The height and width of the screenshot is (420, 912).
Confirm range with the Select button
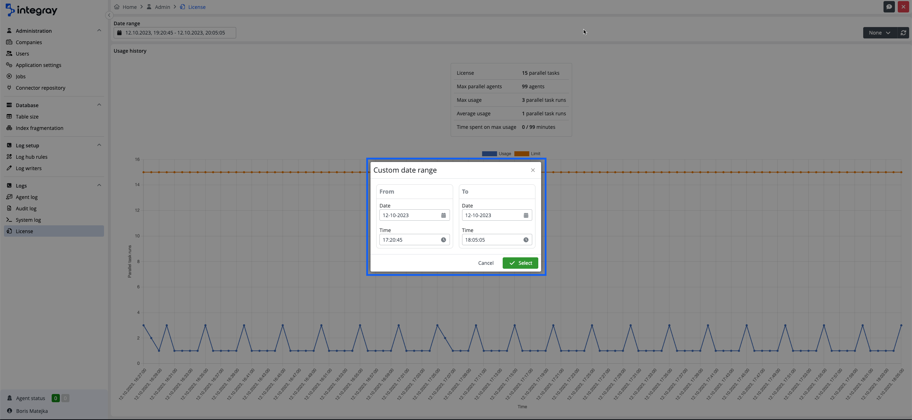pos(520,263)
